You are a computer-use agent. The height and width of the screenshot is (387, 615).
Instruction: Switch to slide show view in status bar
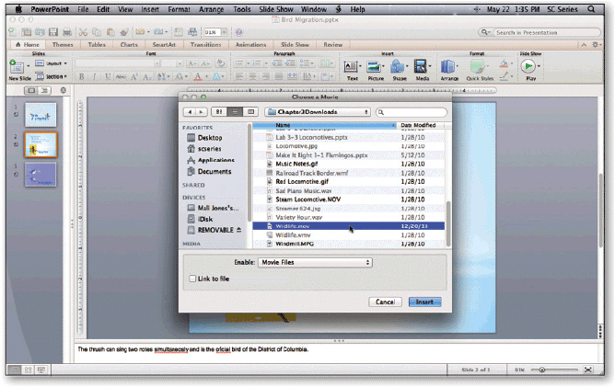tap(41, 370)
